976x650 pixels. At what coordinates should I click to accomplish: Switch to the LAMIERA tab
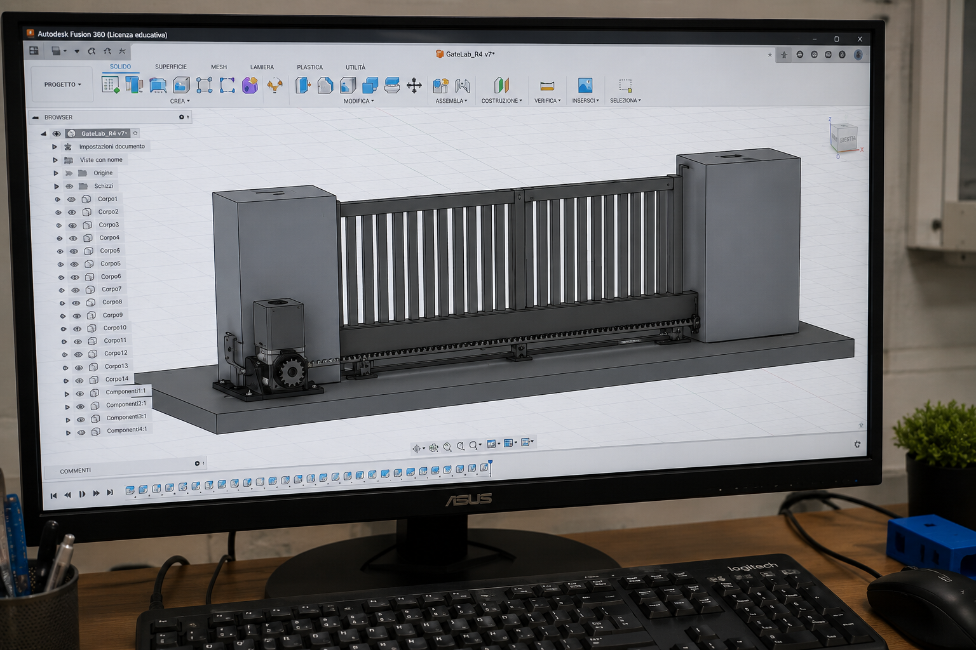(262, 67)
